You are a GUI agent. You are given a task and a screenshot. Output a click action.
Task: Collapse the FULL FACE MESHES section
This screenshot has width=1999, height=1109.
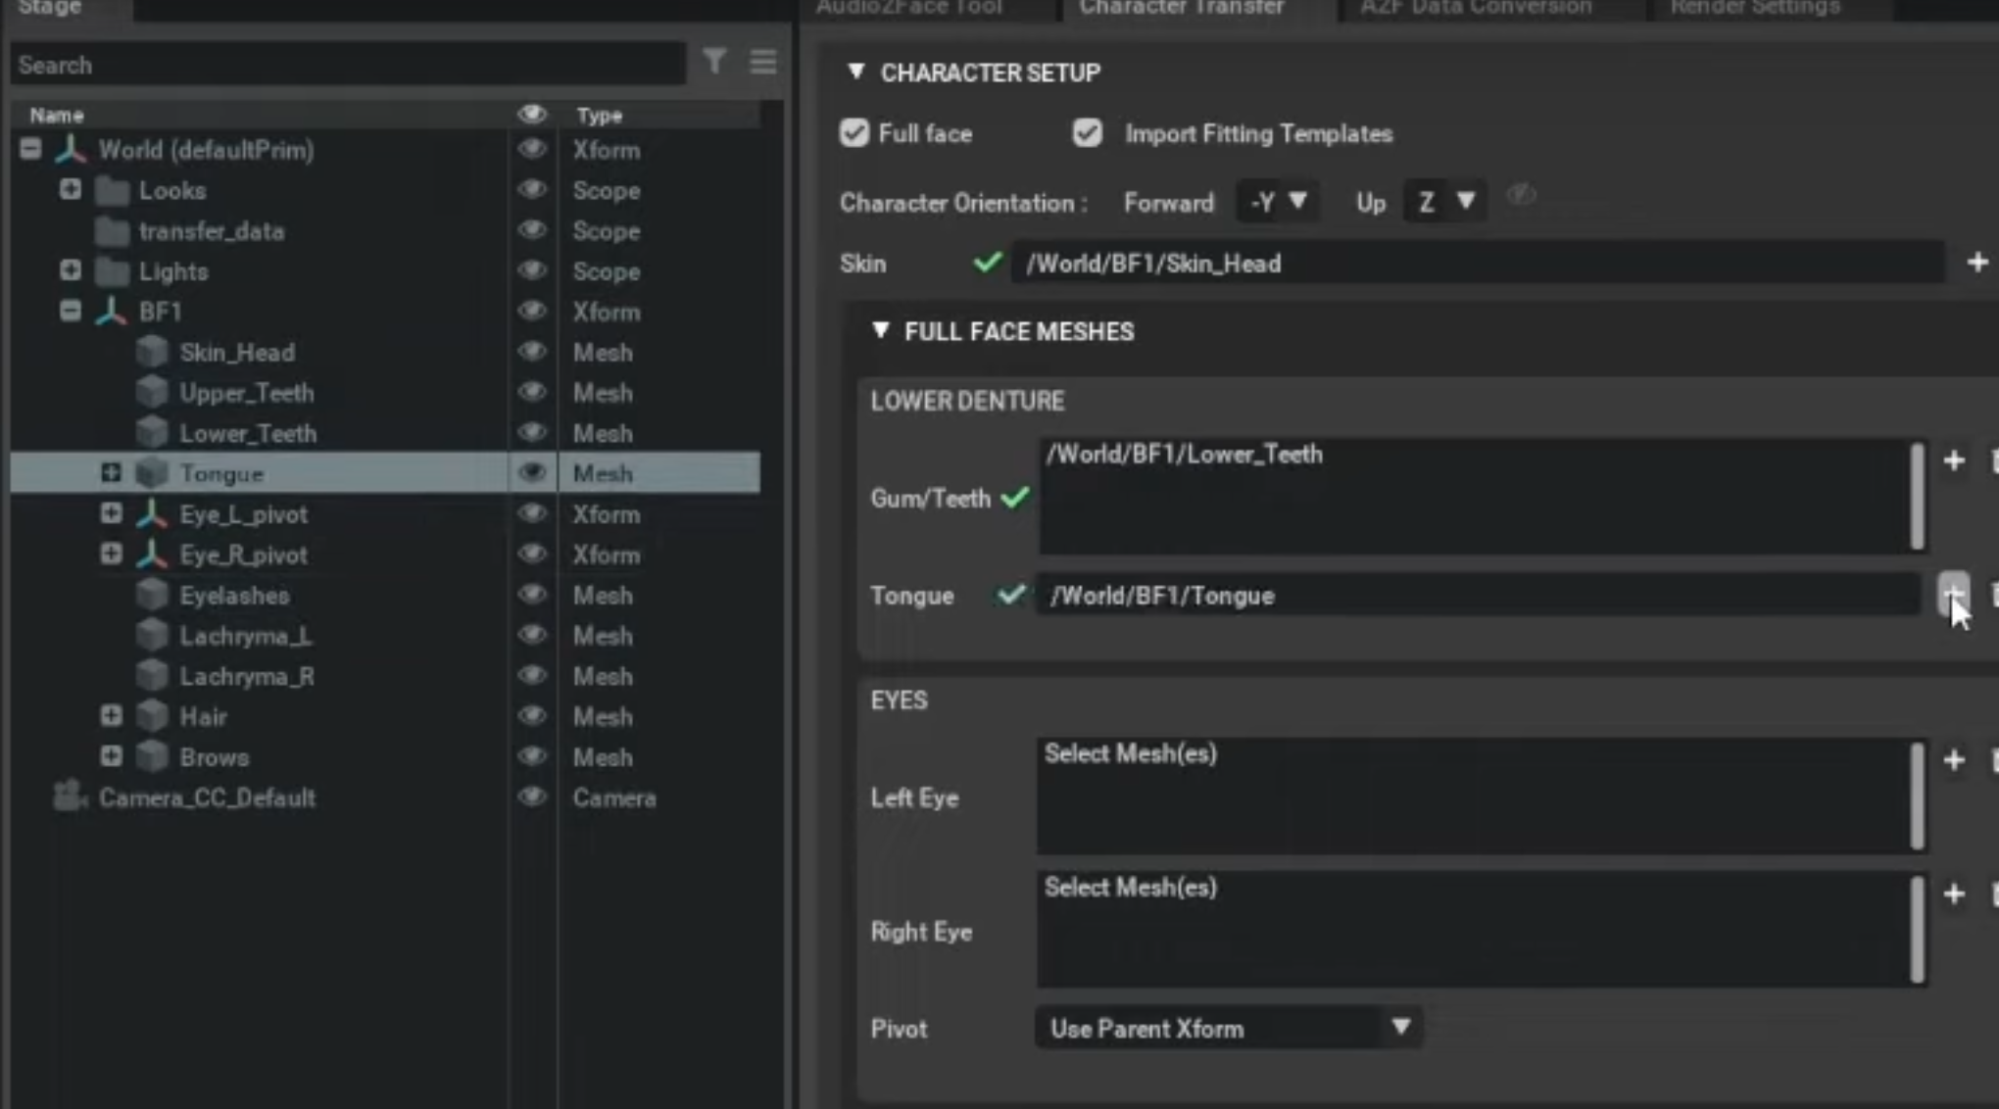click(x=880, y=331)
